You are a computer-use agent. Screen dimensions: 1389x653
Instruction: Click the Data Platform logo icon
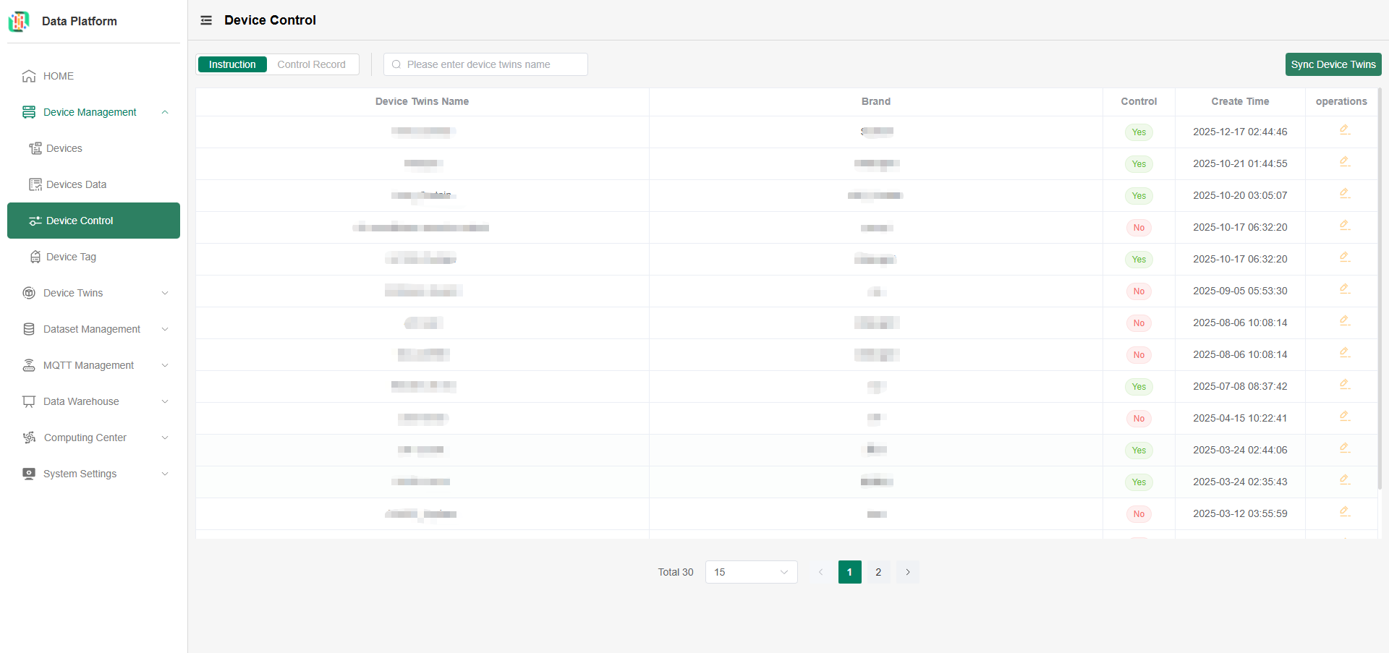pos(19,22)
